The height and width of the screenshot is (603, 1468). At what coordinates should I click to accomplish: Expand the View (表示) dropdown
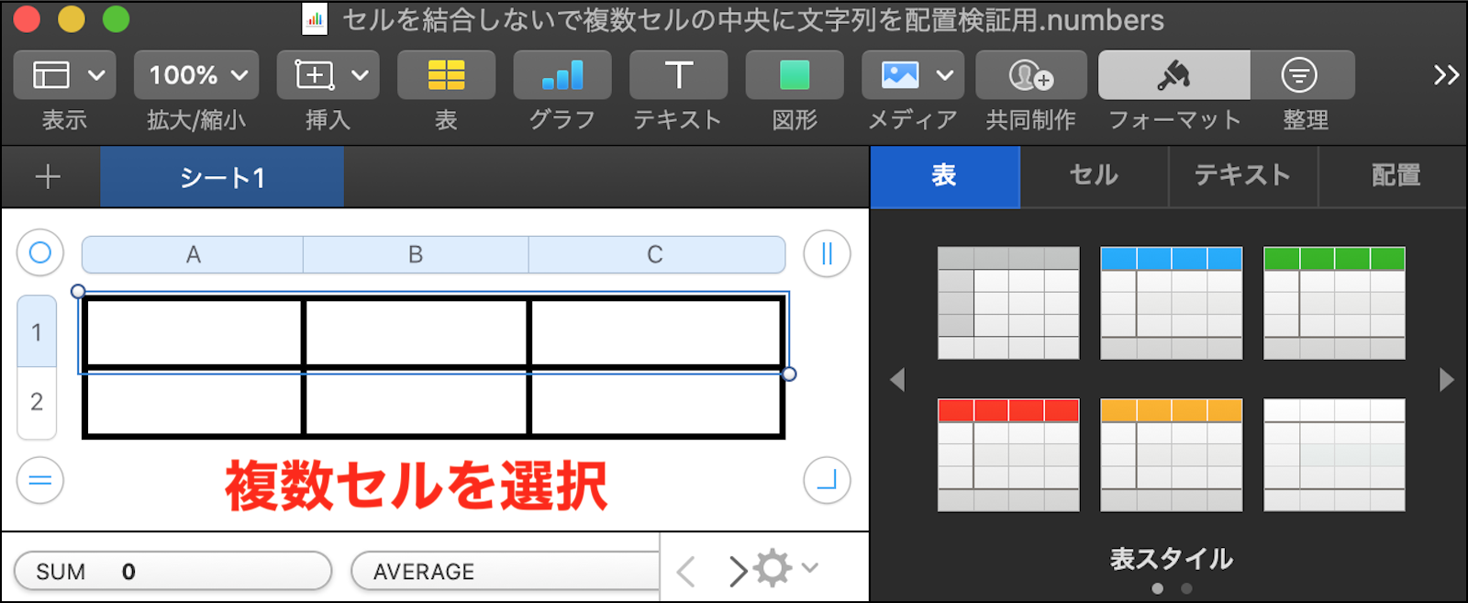[x=64, y=75]
